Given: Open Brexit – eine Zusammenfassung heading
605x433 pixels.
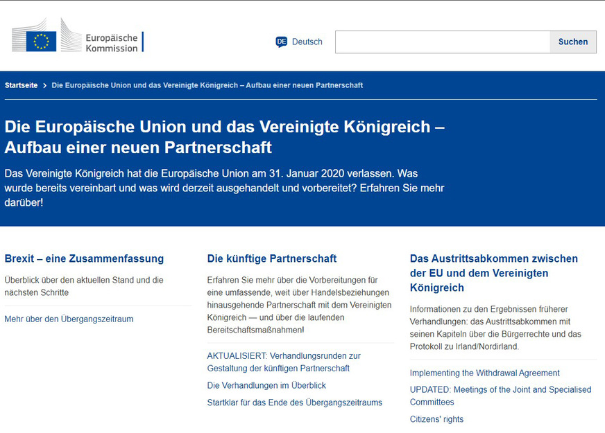Looking at the screenshot, I should pos(84,258).
